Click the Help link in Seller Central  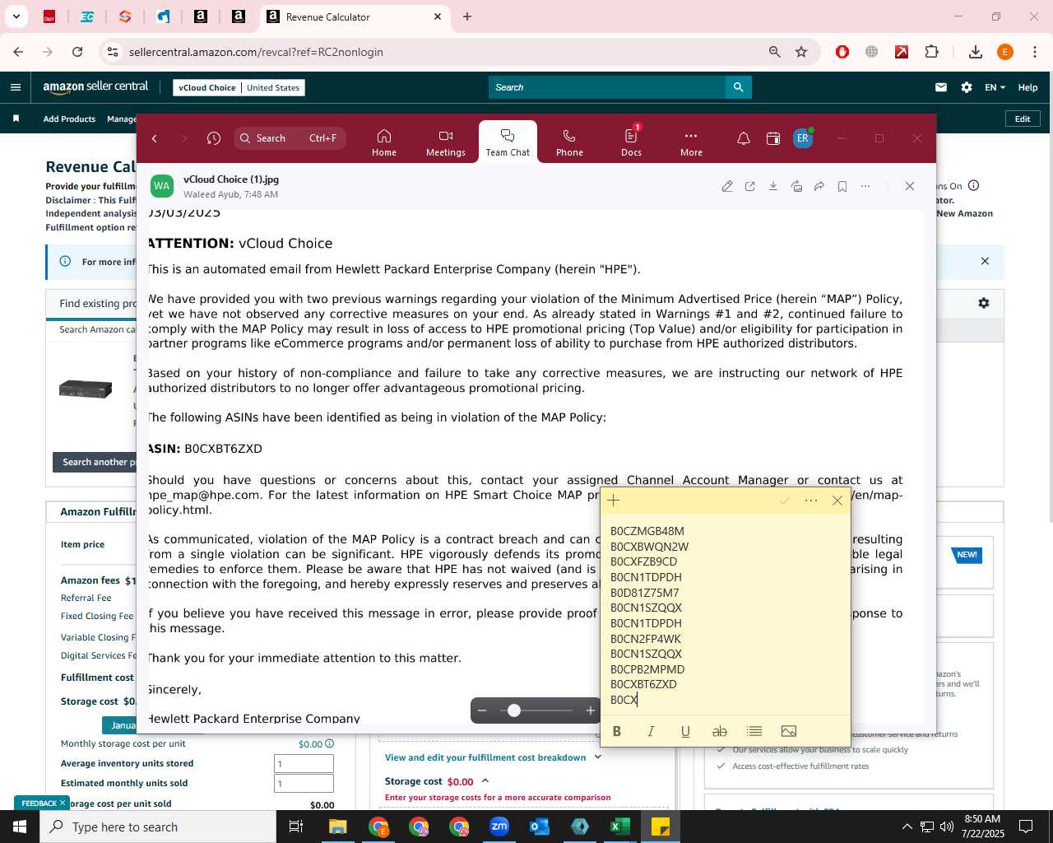tap(1028, 87)
